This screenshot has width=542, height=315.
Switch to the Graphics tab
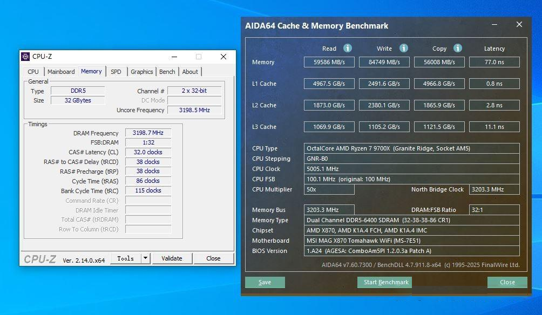[x=142, y=72]
